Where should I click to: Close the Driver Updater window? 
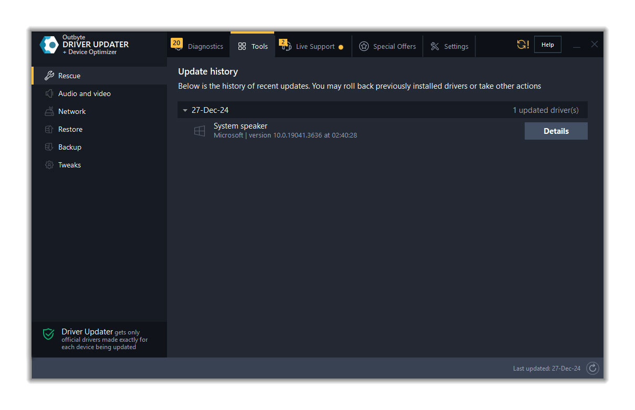click(x=595, y=45)
